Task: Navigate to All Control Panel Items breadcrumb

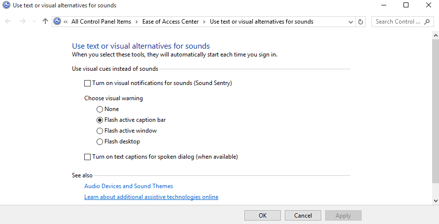Action: point(101,22)
